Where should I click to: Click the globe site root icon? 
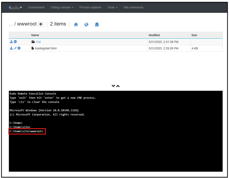[x=86, y=24]
